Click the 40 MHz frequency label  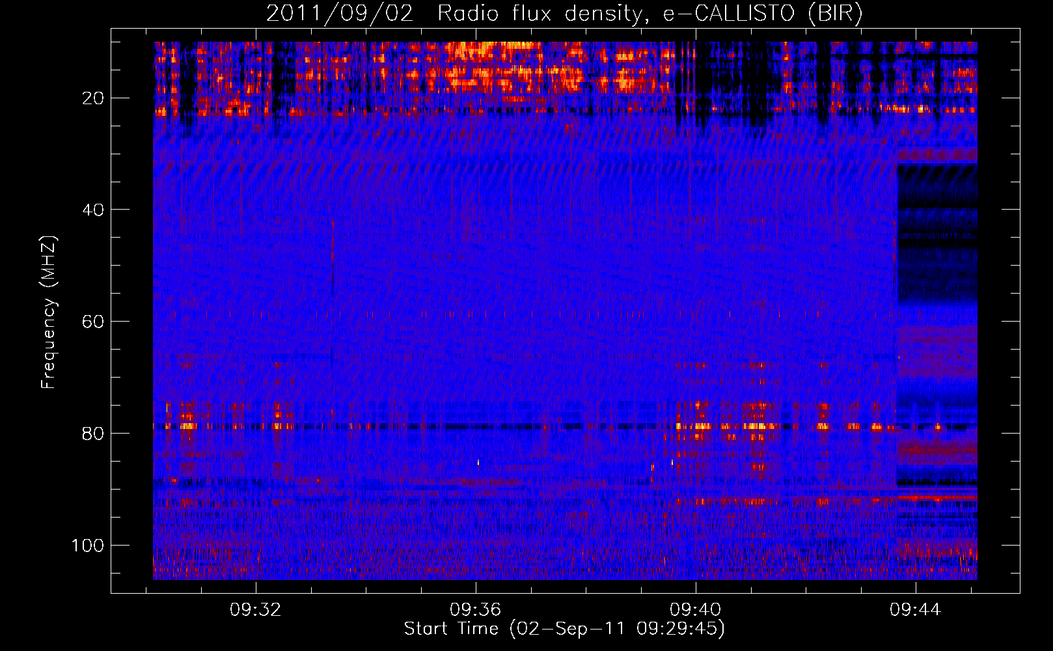click(94, 210)
